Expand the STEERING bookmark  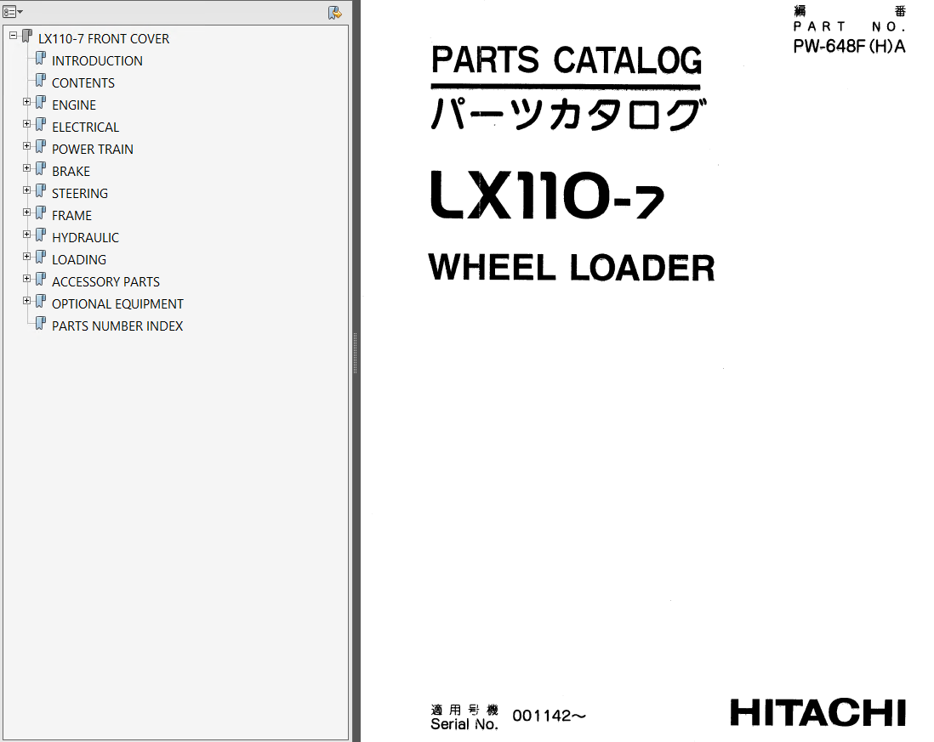27,190
